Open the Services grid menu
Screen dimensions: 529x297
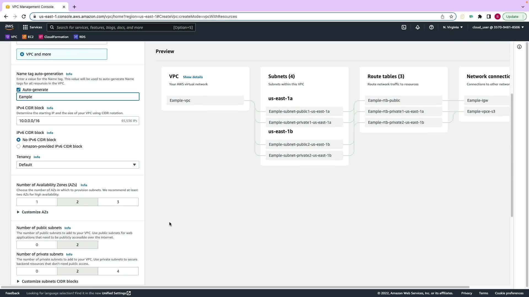[33, 27]
